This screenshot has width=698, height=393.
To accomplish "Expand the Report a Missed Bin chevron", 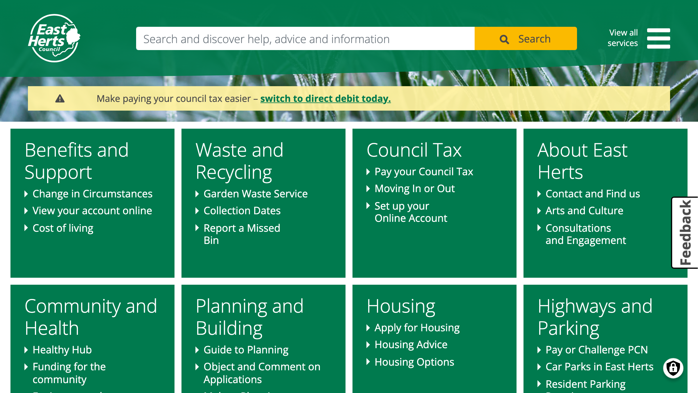I will click(x=197, y=228).
